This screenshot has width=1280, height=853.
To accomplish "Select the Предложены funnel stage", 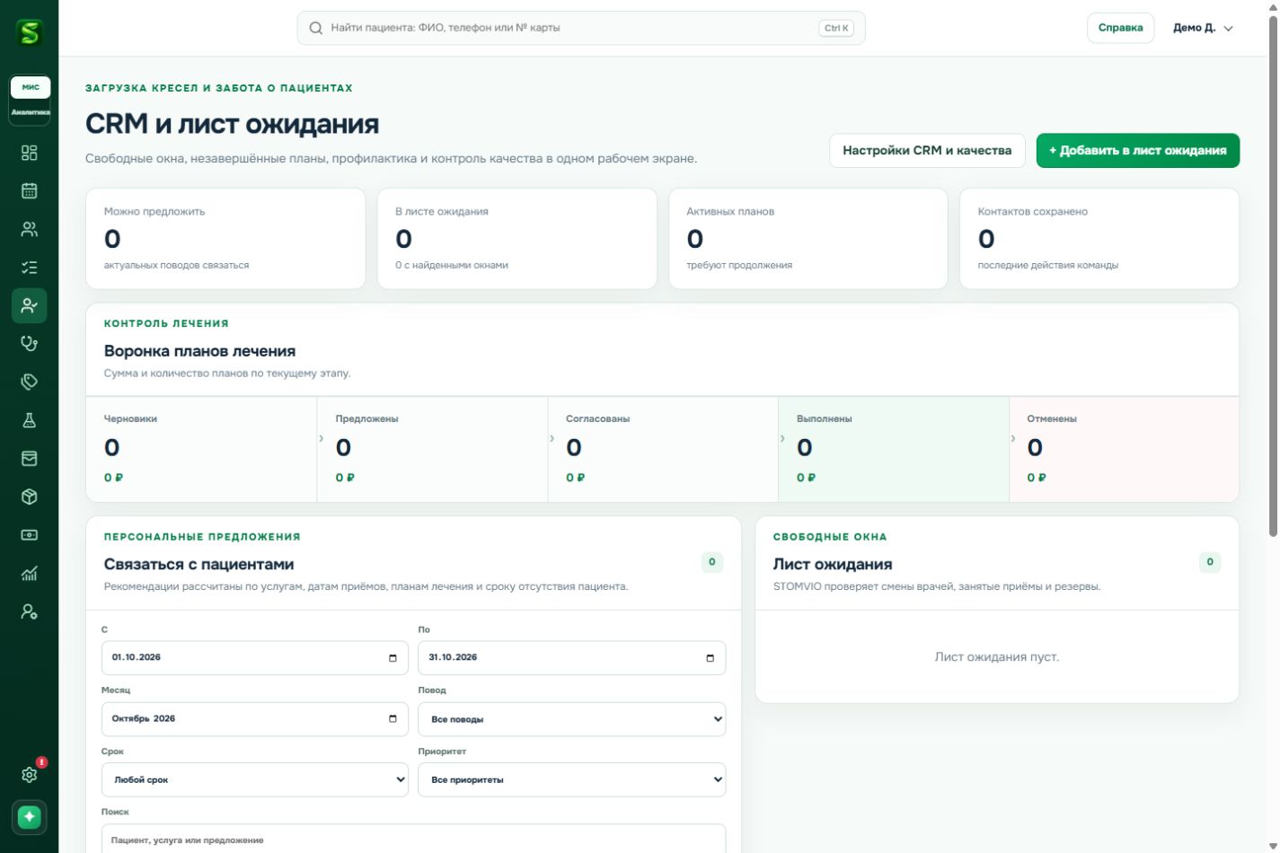I will pos(432,449).
